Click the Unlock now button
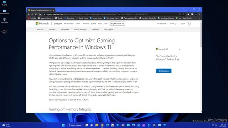Screen dimensions: 228x128 coord(164,71)
